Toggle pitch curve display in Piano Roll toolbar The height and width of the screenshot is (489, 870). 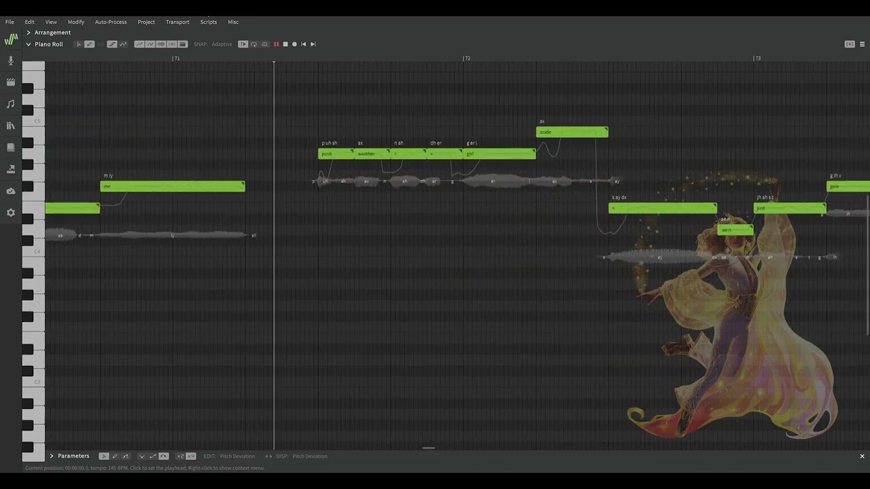(139, 44)
